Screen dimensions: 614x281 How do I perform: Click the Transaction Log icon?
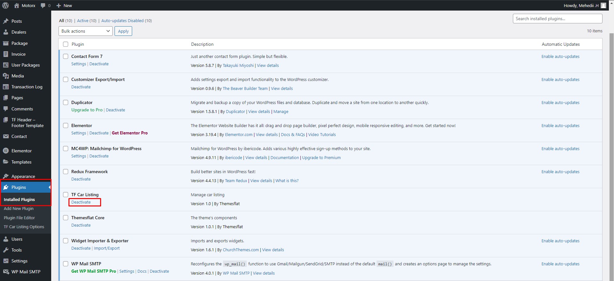point(6,87)
